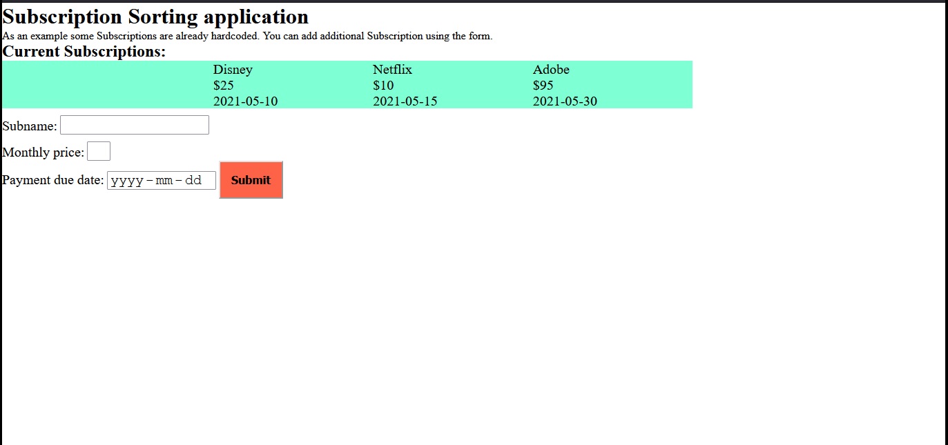Select the $25 Disney price
This screenshot has height=445, width=948.
(224, 85)
